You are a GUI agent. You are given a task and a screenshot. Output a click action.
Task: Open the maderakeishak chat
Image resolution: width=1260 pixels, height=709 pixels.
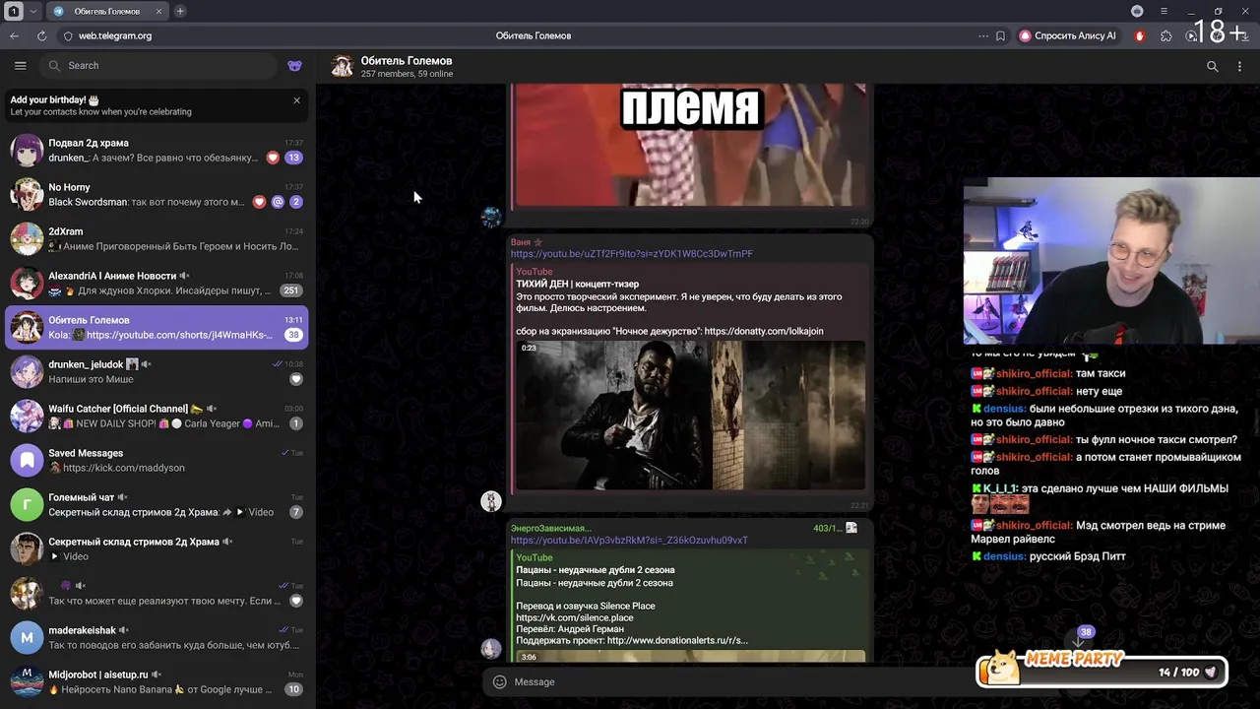pos(157,637)
